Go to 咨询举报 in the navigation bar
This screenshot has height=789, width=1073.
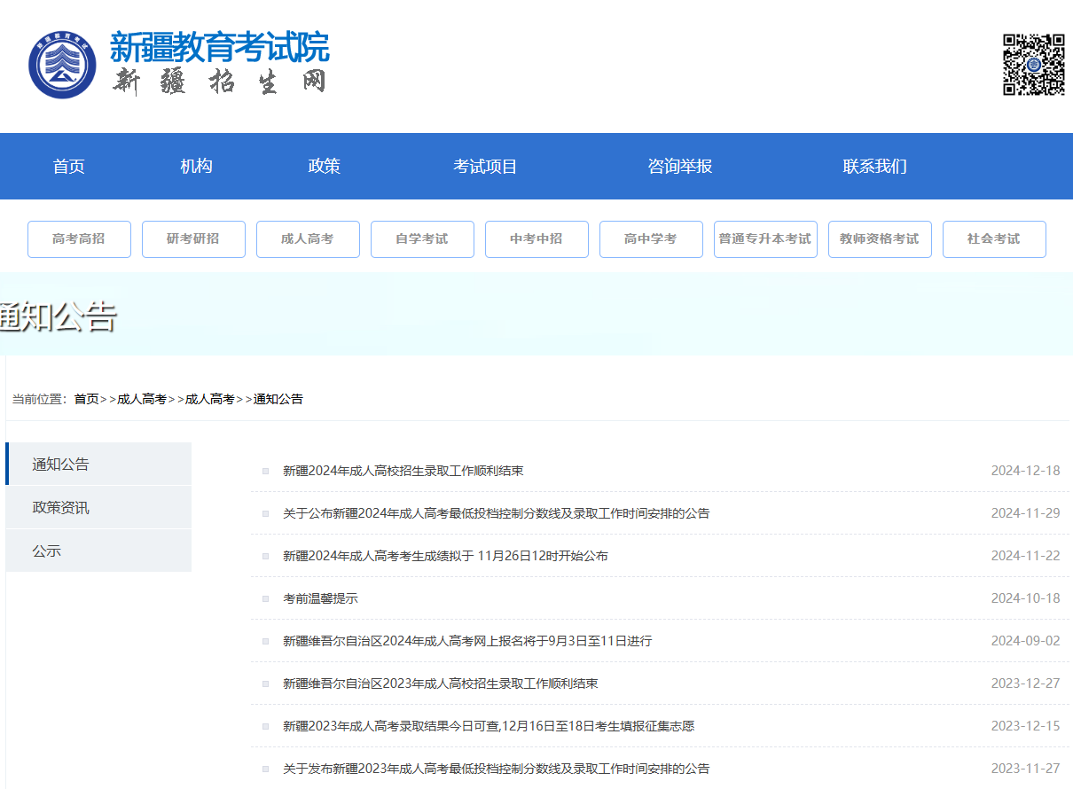click(x=679, y=167)
